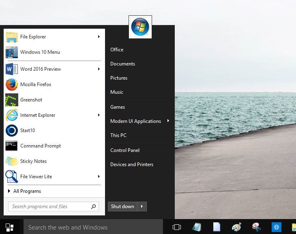
Task: Show All Programs list
Action: tap(27, 191)
